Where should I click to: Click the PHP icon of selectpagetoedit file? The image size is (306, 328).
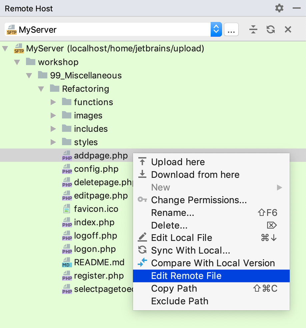tap(67, 289)
